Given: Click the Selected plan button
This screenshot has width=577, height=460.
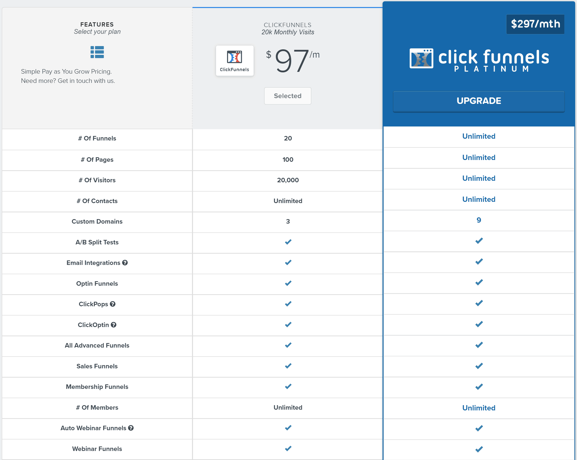Looking at the screenshot, I should pyautogui.click(x=287, y=96).
